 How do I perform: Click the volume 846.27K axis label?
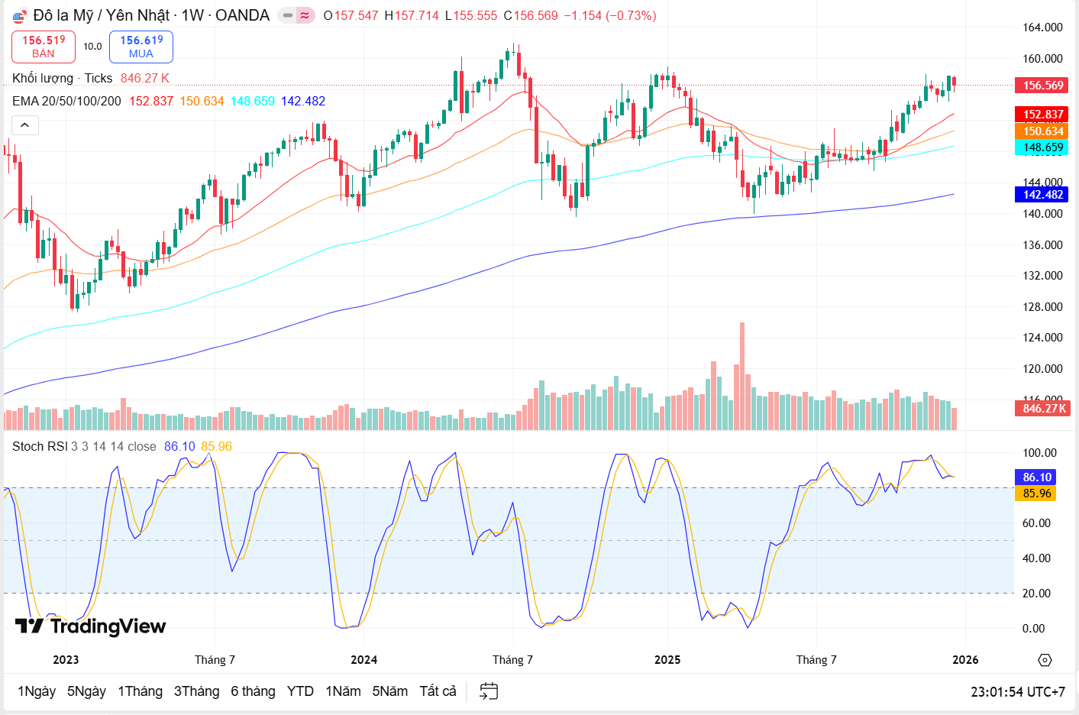pos(1042,409)
